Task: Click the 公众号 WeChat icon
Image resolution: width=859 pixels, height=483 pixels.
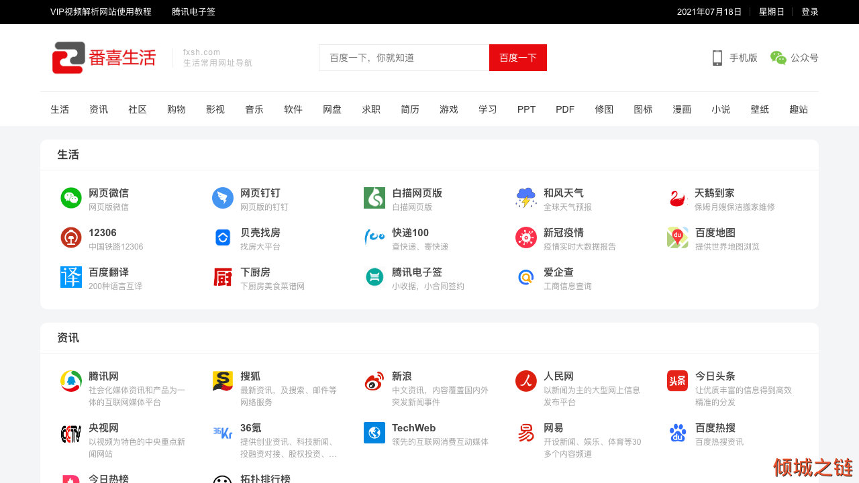Action: tap(778, 58)
